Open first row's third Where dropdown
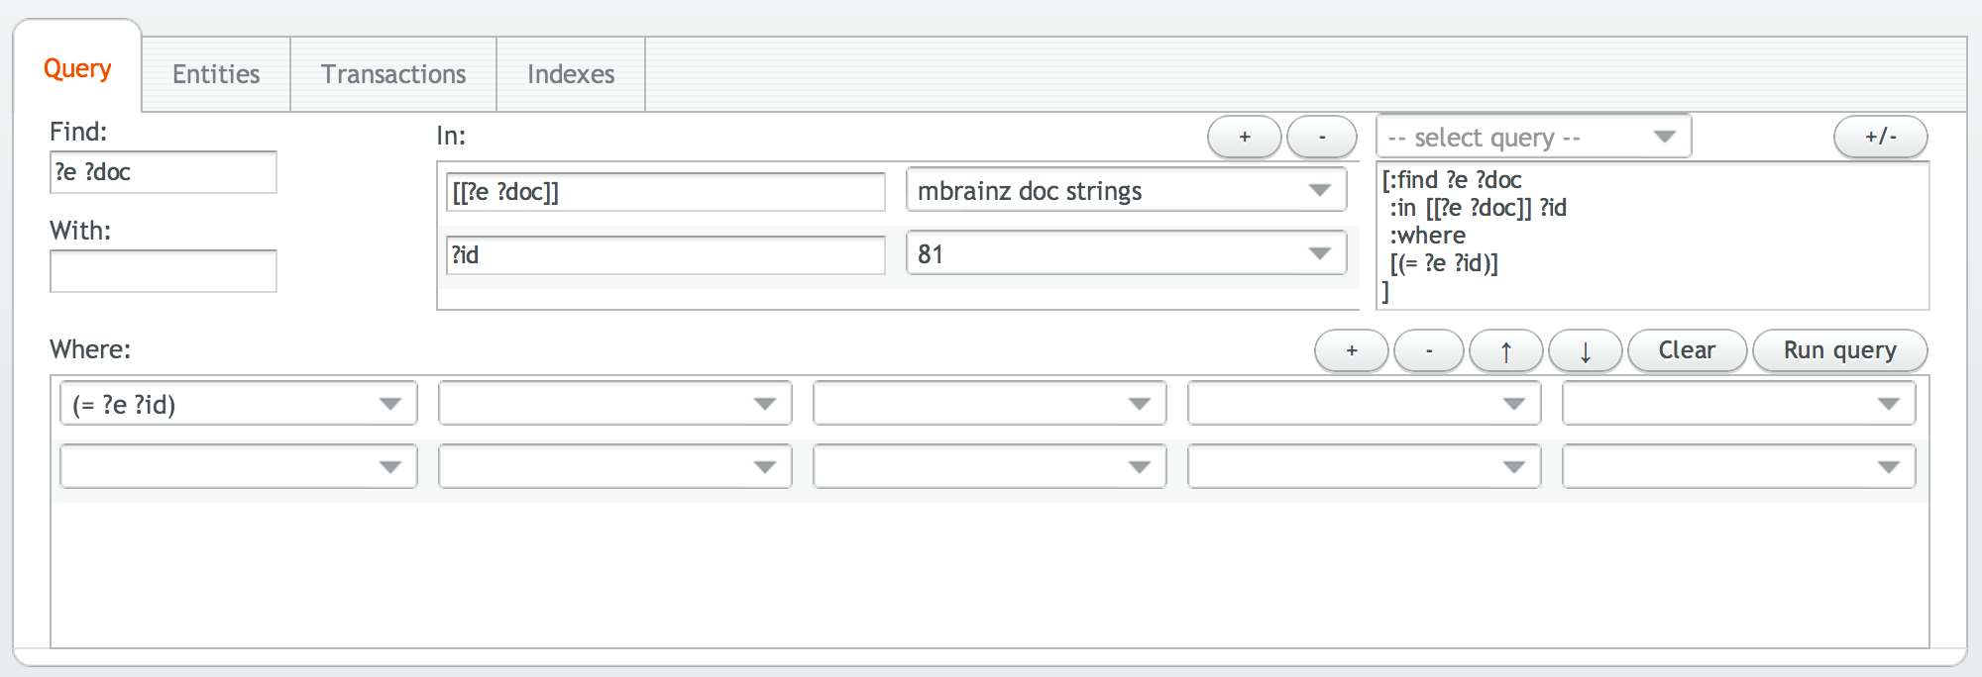Image resolution: width=1982 pixels, height=677 pixels. 990,404
